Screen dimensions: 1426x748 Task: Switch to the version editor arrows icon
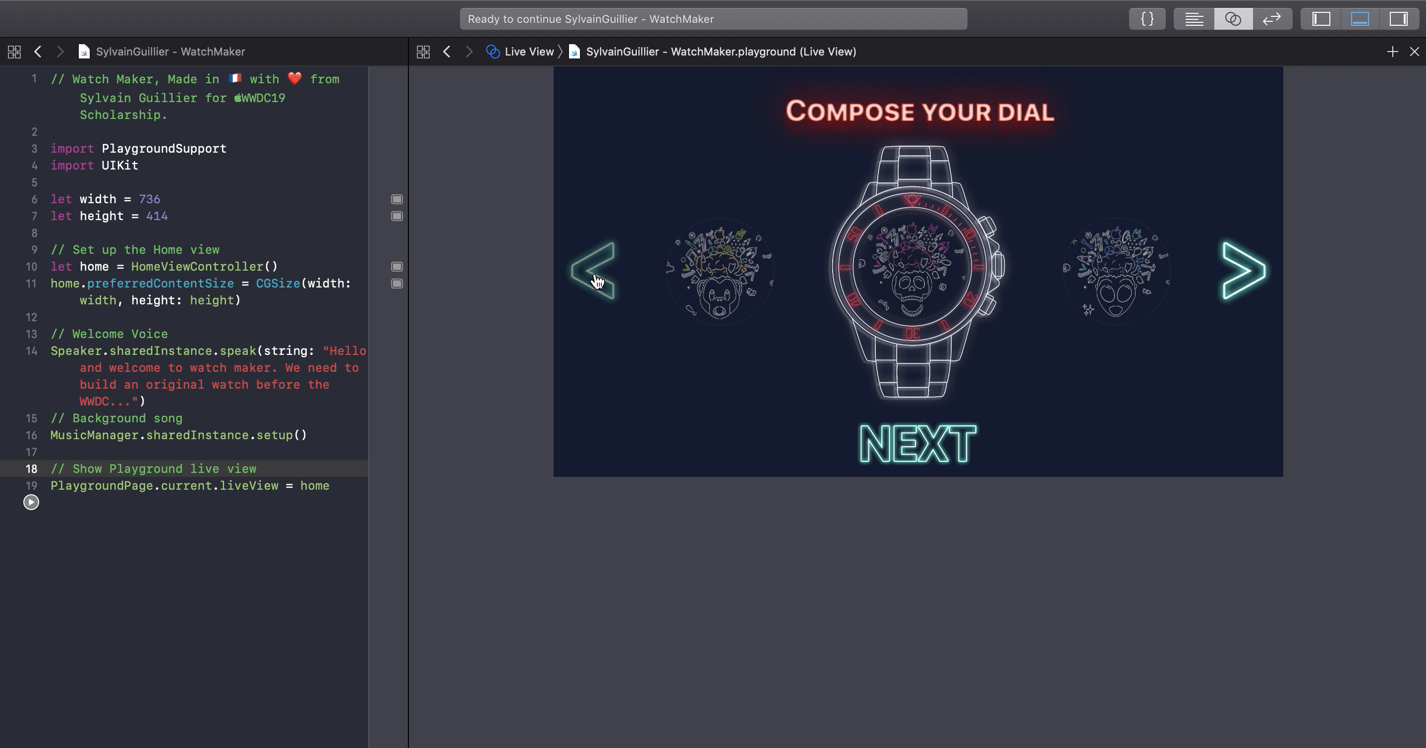click(1271, 19)
